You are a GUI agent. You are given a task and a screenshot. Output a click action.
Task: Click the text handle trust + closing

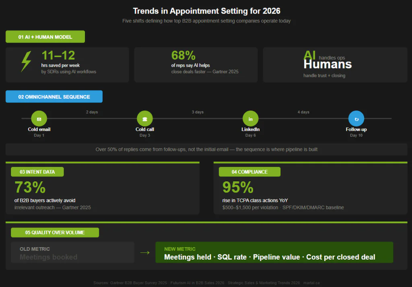pyautogui.click(x=324, y=76)
